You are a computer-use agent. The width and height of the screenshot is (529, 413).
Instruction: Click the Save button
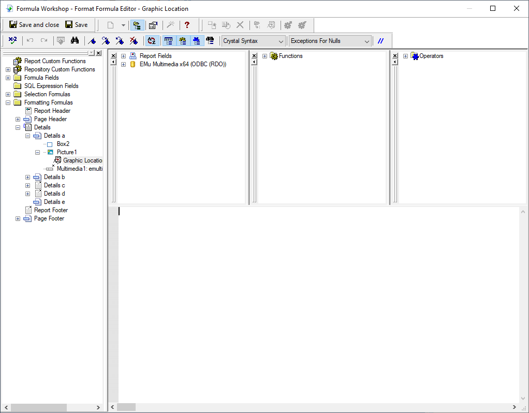76,25
